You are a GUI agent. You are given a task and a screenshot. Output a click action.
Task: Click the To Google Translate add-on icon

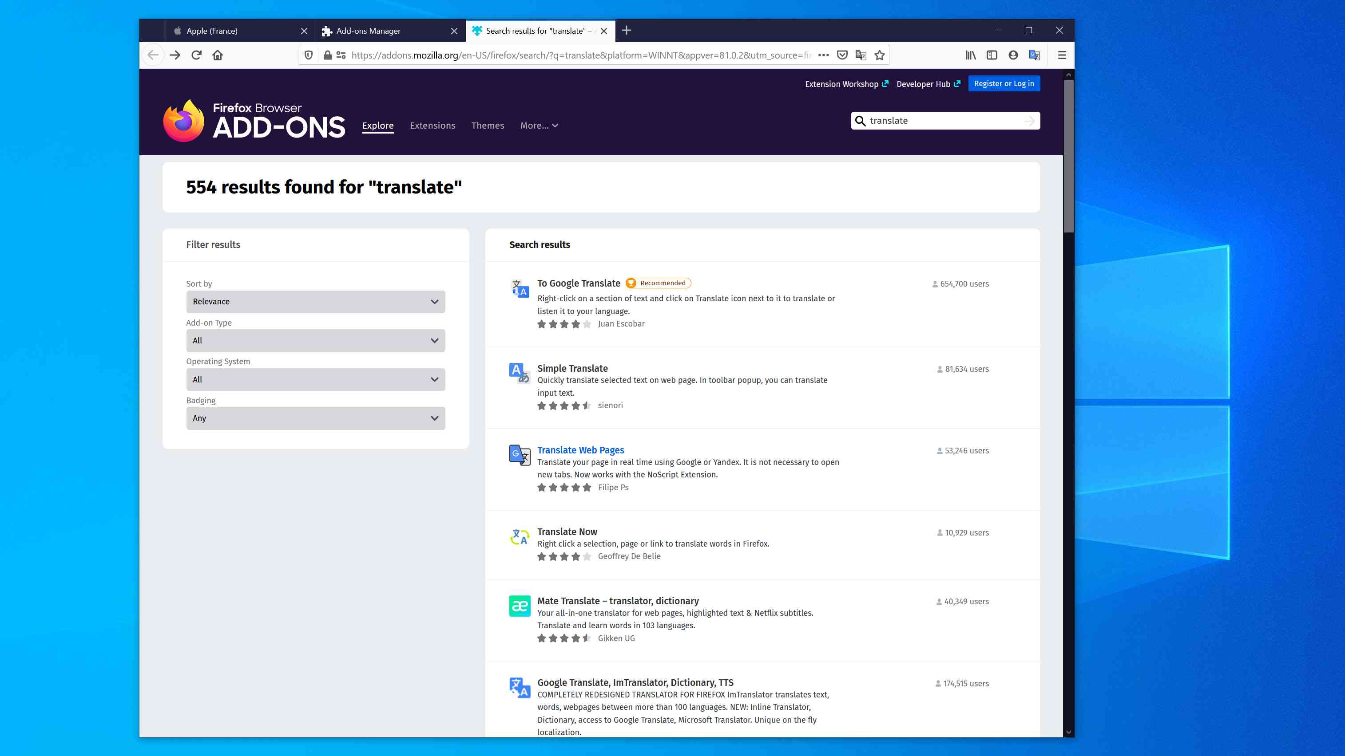point(520,288)
